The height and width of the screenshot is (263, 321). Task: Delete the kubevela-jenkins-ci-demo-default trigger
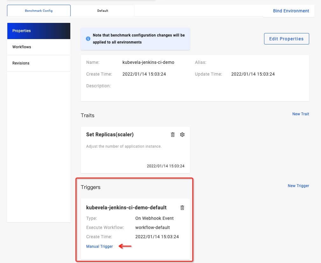(182, 208)
